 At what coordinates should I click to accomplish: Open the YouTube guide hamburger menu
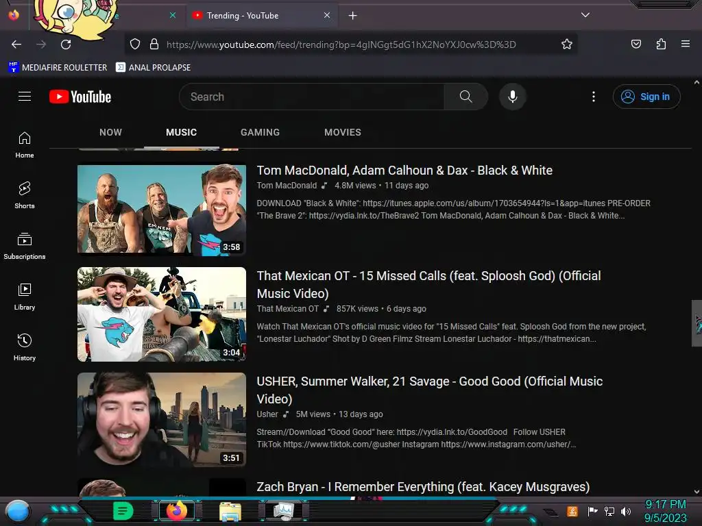point(25,97)
